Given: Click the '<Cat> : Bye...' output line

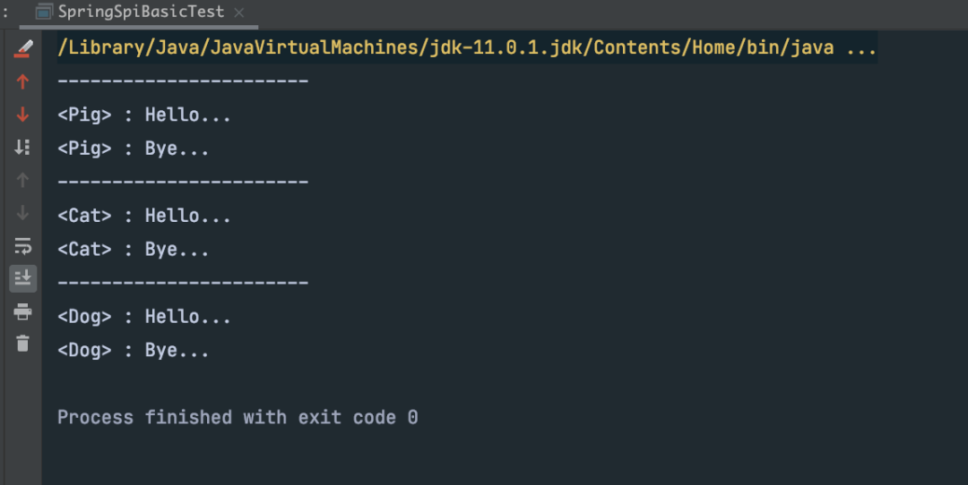Looking at the screenshot, I should [134, 250].
